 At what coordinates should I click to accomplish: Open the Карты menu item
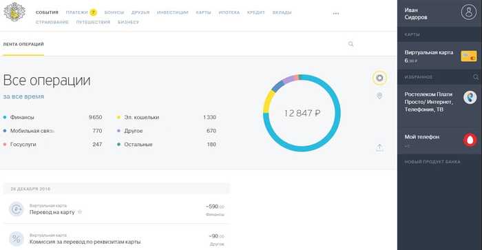point(204,12)
